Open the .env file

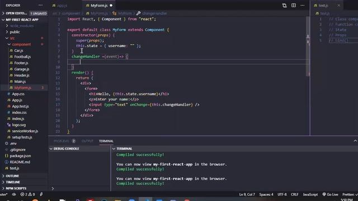click(x=13, y=143)
